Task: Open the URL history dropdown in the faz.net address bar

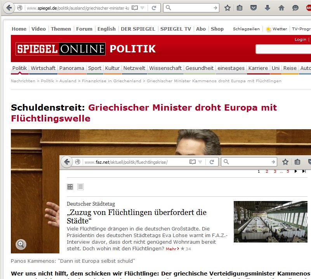Action: [200, 162]
